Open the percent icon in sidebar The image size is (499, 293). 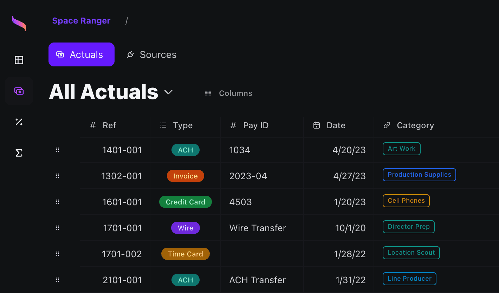tap(19, 122)
